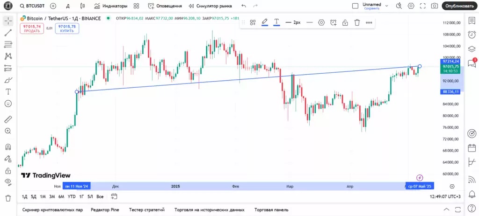This screenshot has height=216, width=479.
Task: Change the text color swatch
Action: (x=276, y=22)
